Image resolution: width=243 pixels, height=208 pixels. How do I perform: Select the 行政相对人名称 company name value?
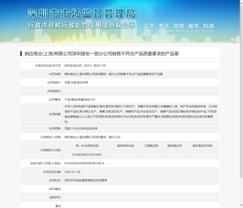click(x=93, y=137)
